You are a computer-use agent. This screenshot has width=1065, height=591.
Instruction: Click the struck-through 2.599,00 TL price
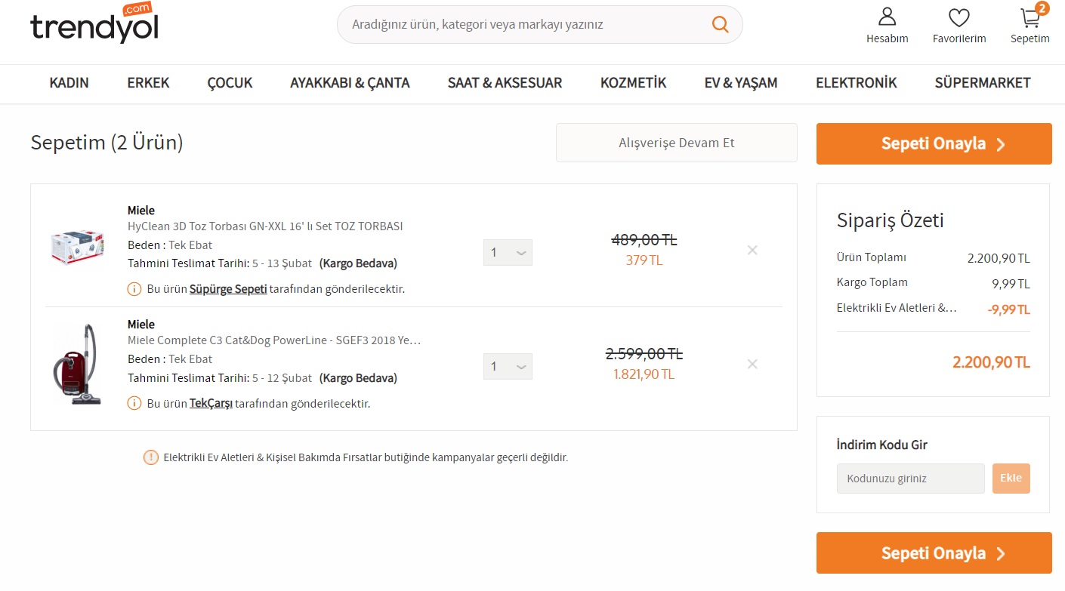644,354
